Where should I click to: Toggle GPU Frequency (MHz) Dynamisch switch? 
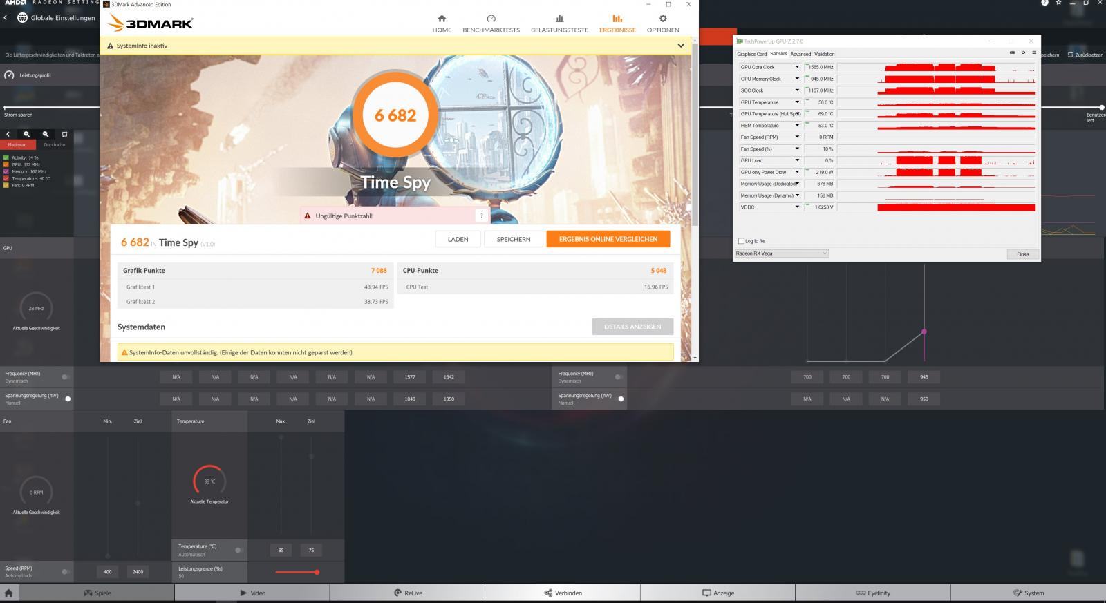(x=66, y=377)
